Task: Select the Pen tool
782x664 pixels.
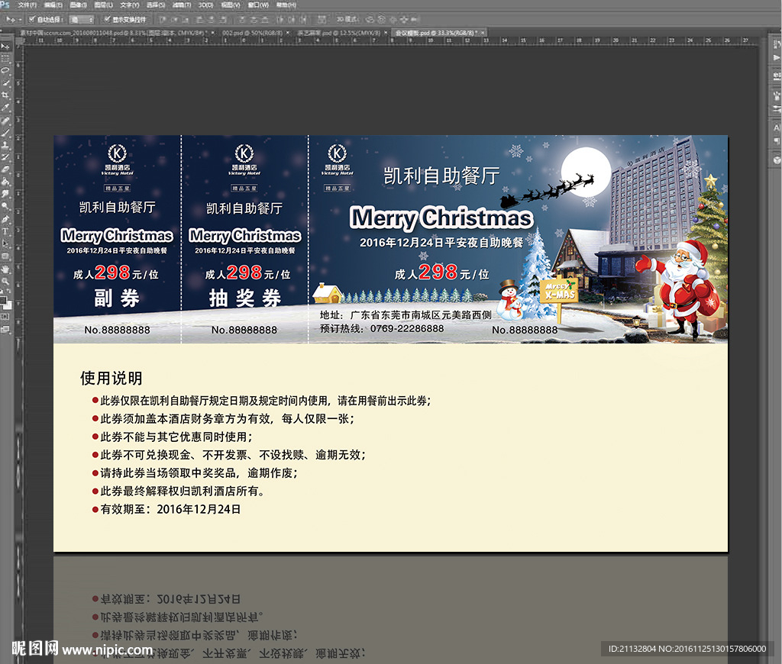Action: pyautogui.click(x=5, y=219)
